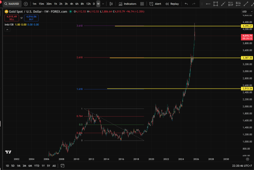Open the candlestick chart type selector
254x170 pixels.
pyautogui.click(x=111, y=4)
